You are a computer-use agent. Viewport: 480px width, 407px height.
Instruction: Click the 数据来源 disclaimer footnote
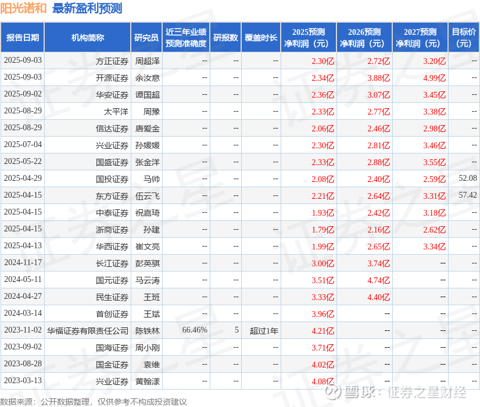point(94,402)
